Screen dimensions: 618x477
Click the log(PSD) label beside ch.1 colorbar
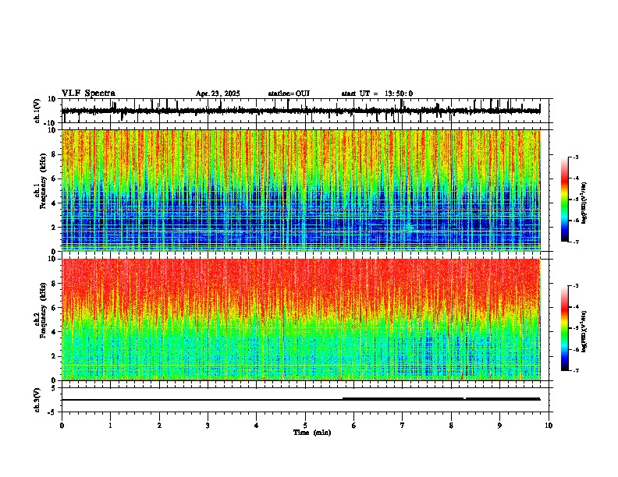pyautogui.click(x=584, y=203)
